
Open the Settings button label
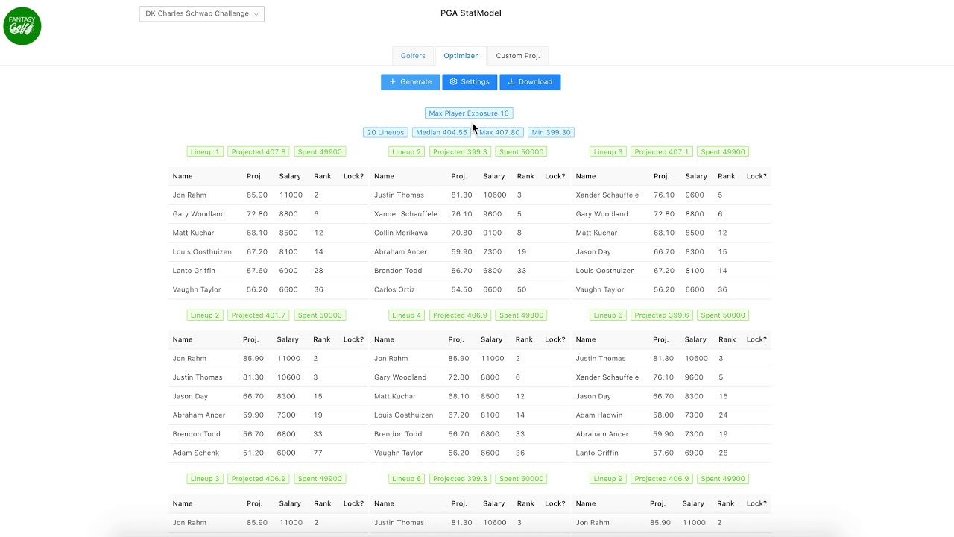(475, 82)
